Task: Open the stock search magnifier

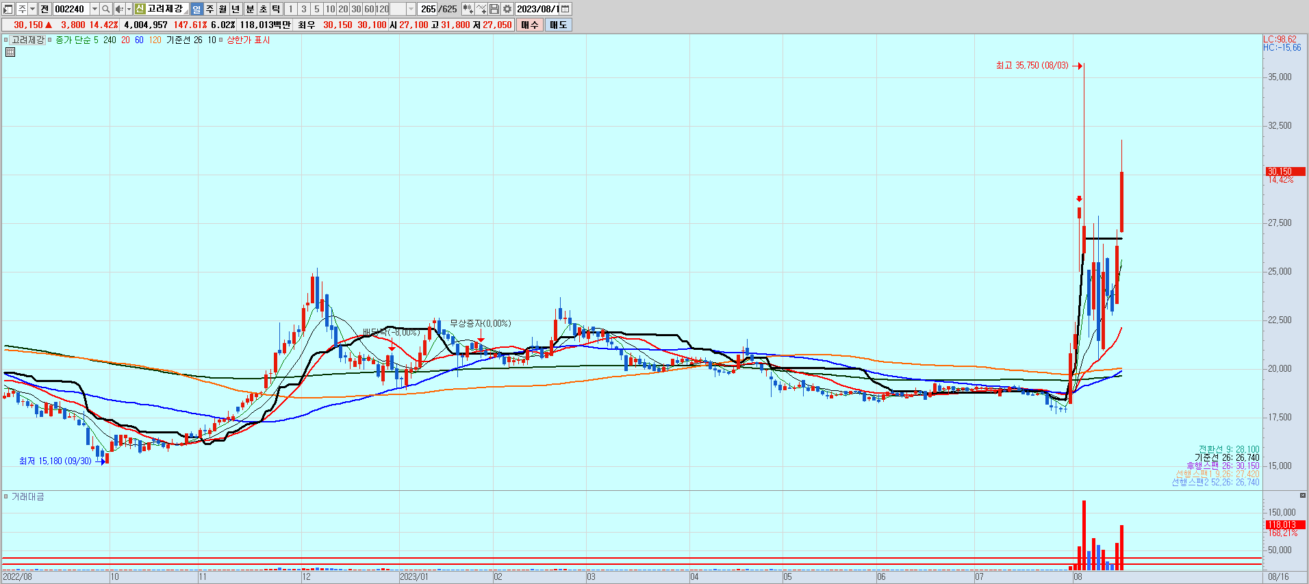Action: [105, 9]
